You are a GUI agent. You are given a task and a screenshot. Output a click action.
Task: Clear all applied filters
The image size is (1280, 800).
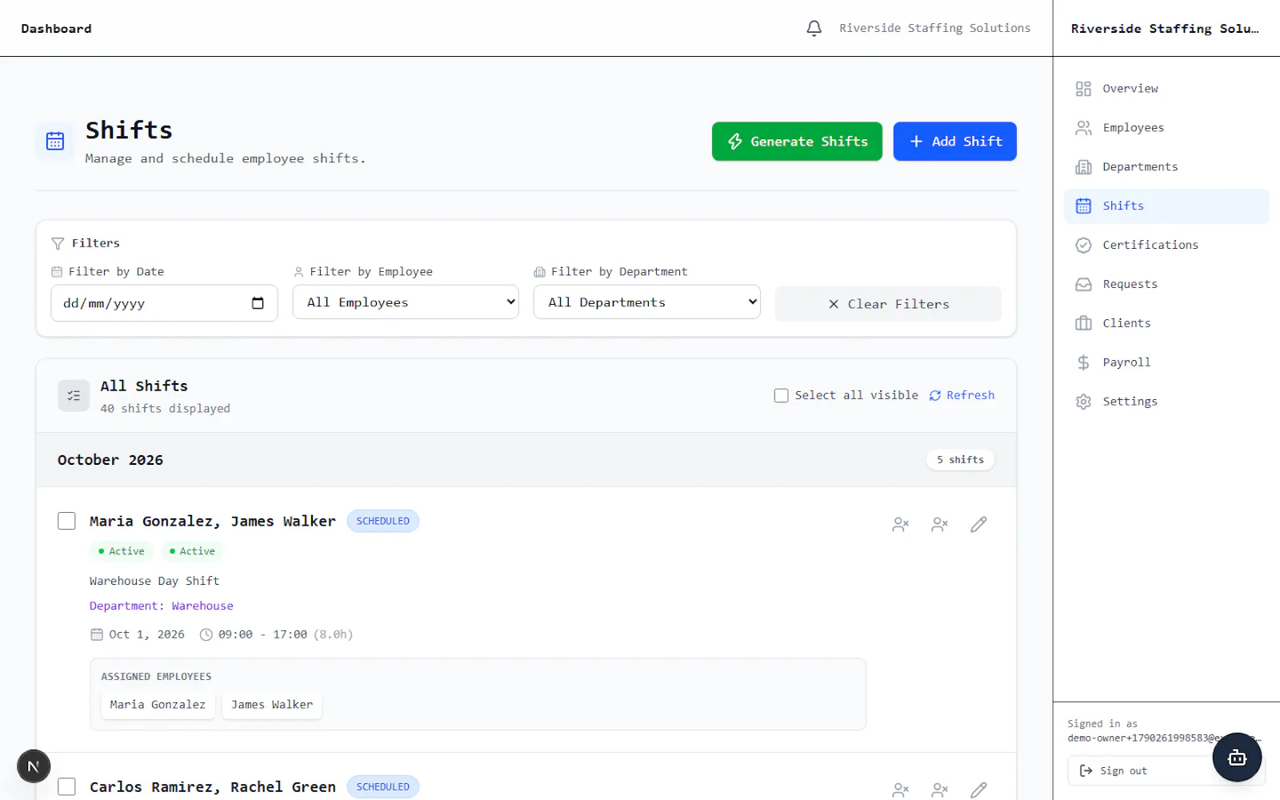point(888,304)
